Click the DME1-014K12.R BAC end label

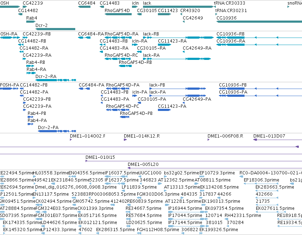pyautogui.click(x=142, y=136)
